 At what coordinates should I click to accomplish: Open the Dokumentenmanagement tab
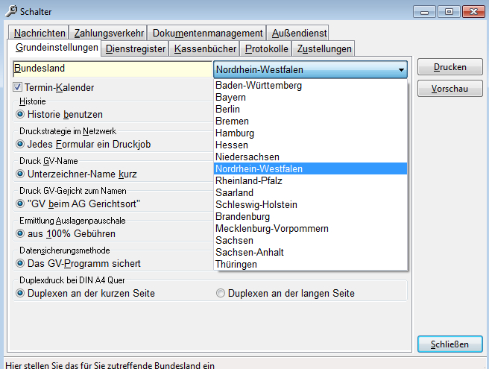pyautogui.click(x=207, y=33)
